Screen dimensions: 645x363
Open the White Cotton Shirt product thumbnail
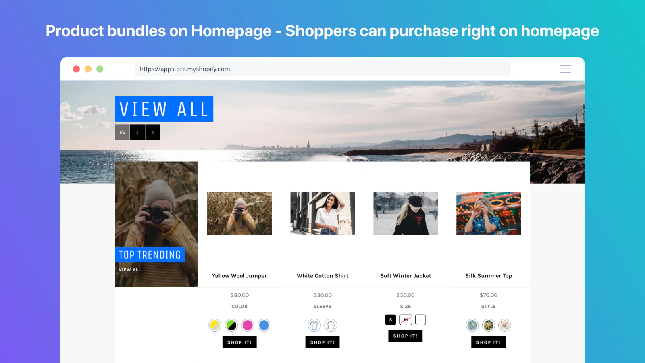coord(322,213)
